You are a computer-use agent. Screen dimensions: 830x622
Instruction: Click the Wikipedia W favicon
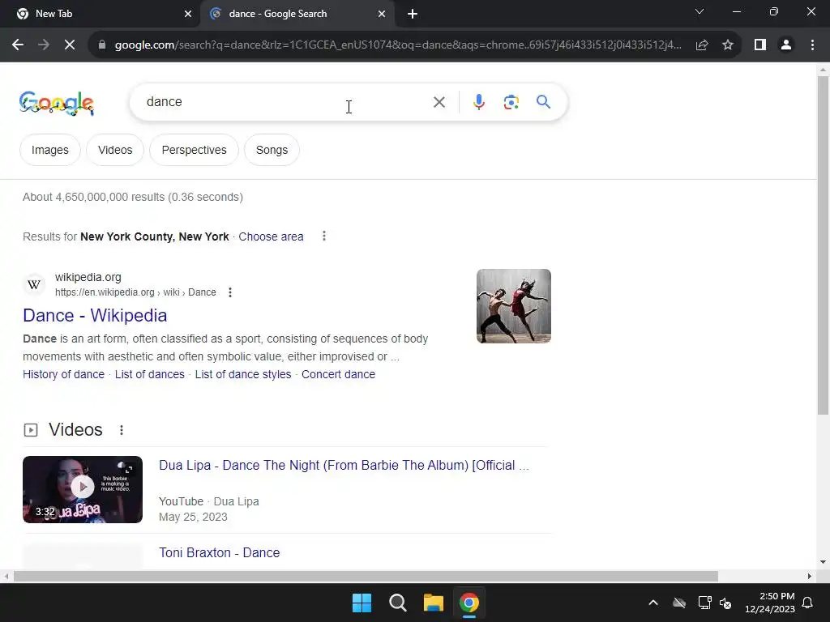[x=34, y=284]
